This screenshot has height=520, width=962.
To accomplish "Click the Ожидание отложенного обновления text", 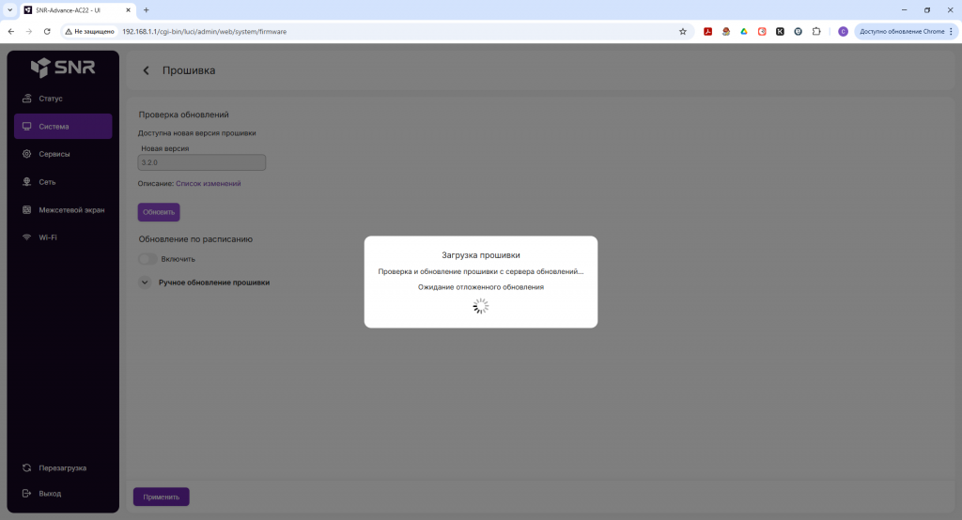I will click(x=481, y=287).
